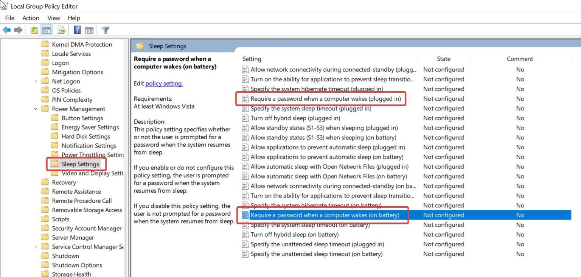Open the File menu
The height and width of the screenshot is (277, 581).
click(9, 18)
